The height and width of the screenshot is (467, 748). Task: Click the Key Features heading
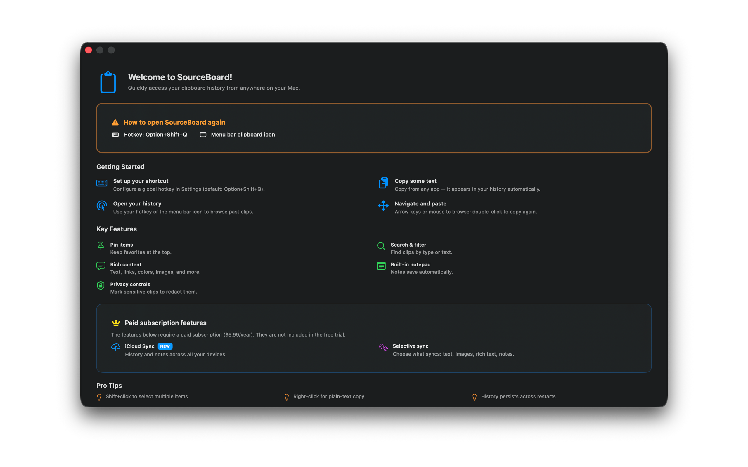(117, 229)
